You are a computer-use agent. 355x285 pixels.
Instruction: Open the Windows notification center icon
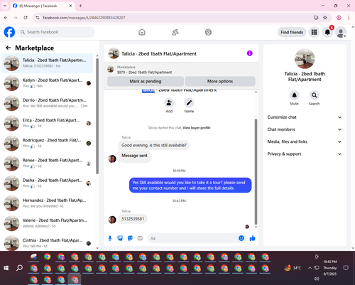point(346,268)
